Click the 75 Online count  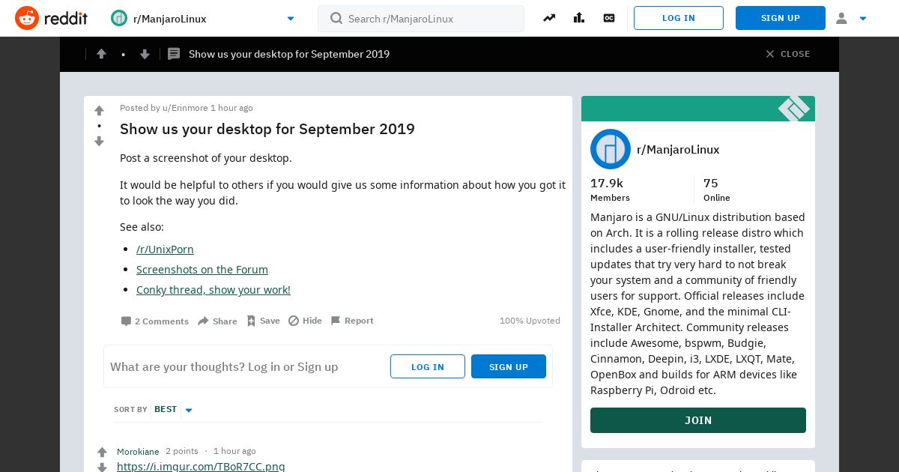(717, 189)
